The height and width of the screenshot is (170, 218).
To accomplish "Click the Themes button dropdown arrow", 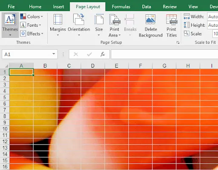I will (x=10, y=35).
